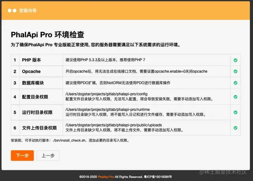Open the 粤ICP备19016086号 footer link

158,177
